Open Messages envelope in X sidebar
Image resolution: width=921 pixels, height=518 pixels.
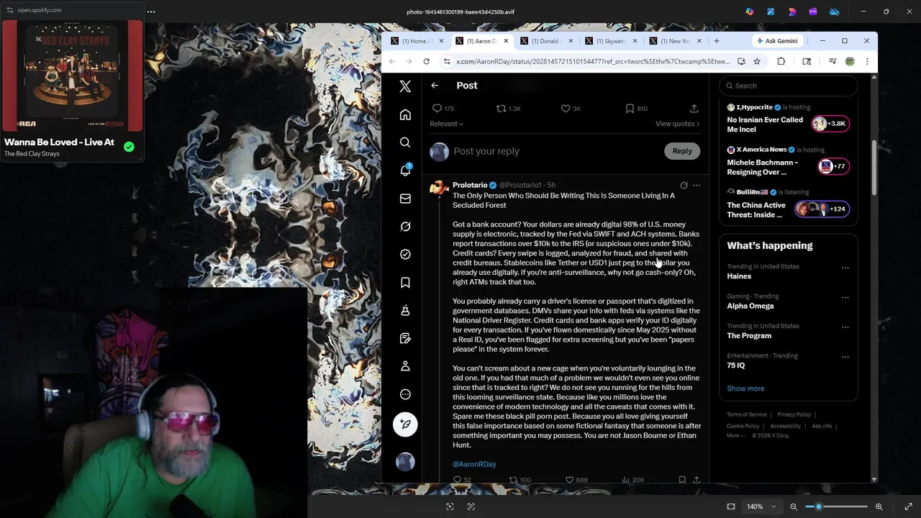pyautogui.click(x=405, y=199)
